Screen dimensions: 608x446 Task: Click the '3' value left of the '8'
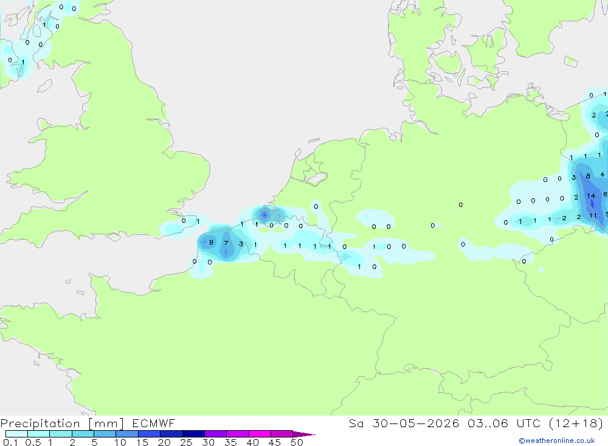[x=573, y=178]
